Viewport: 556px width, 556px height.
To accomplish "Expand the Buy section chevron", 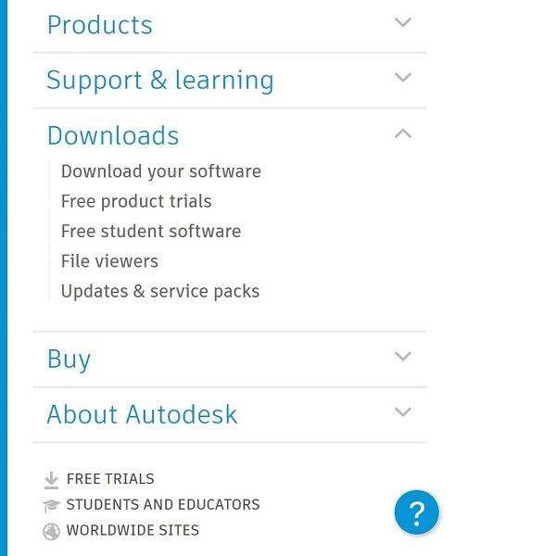I will [402, 356].
